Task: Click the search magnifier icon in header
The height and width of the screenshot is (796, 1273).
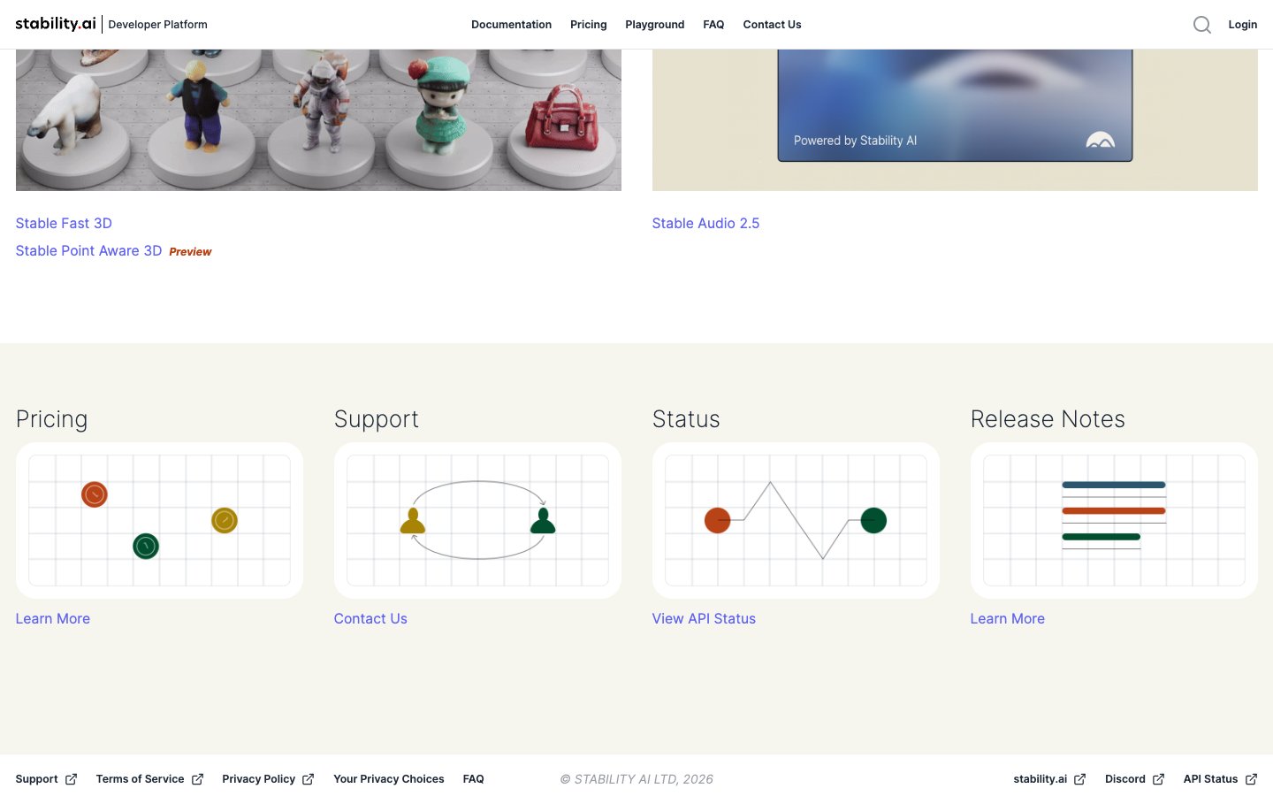Action: (1201, 25)
